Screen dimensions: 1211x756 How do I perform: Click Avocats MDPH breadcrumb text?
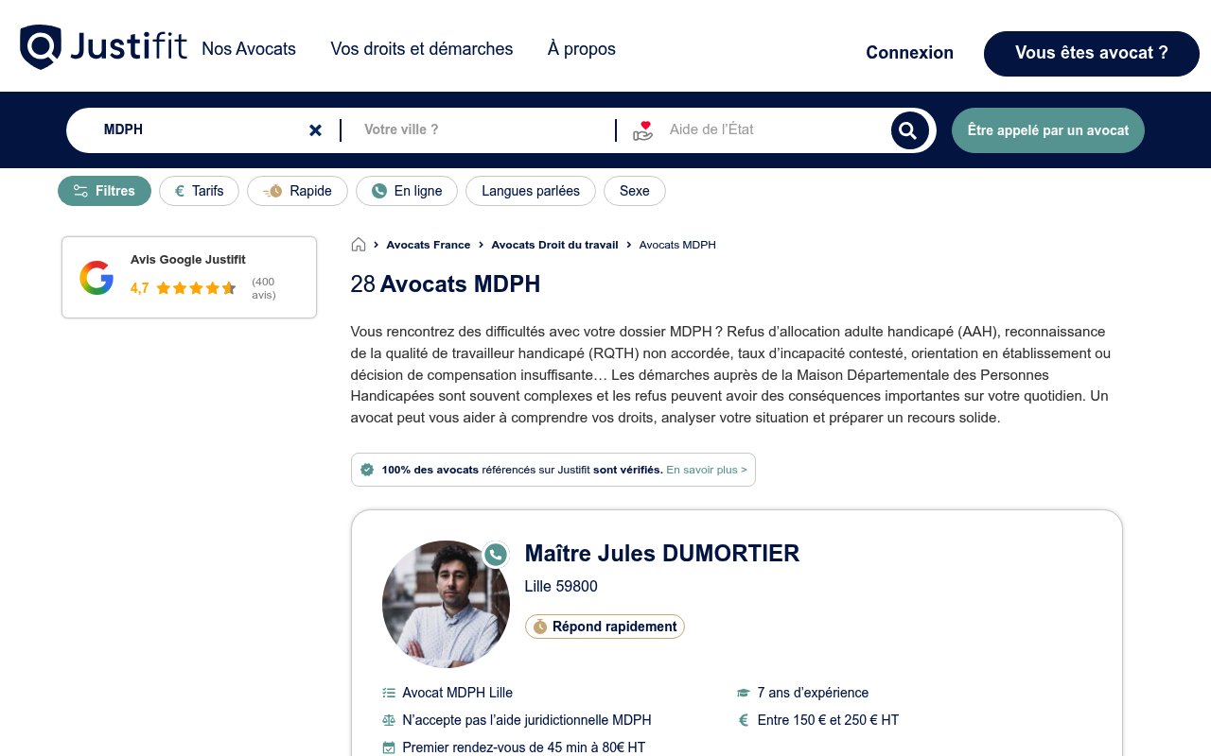pos(677,245)
